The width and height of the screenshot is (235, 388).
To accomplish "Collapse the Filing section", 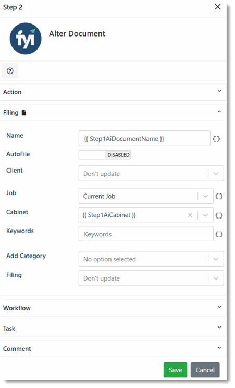I will [113, 113].
